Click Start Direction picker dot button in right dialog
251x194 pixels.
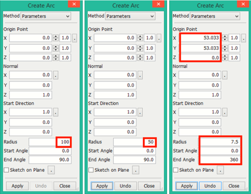225,112
